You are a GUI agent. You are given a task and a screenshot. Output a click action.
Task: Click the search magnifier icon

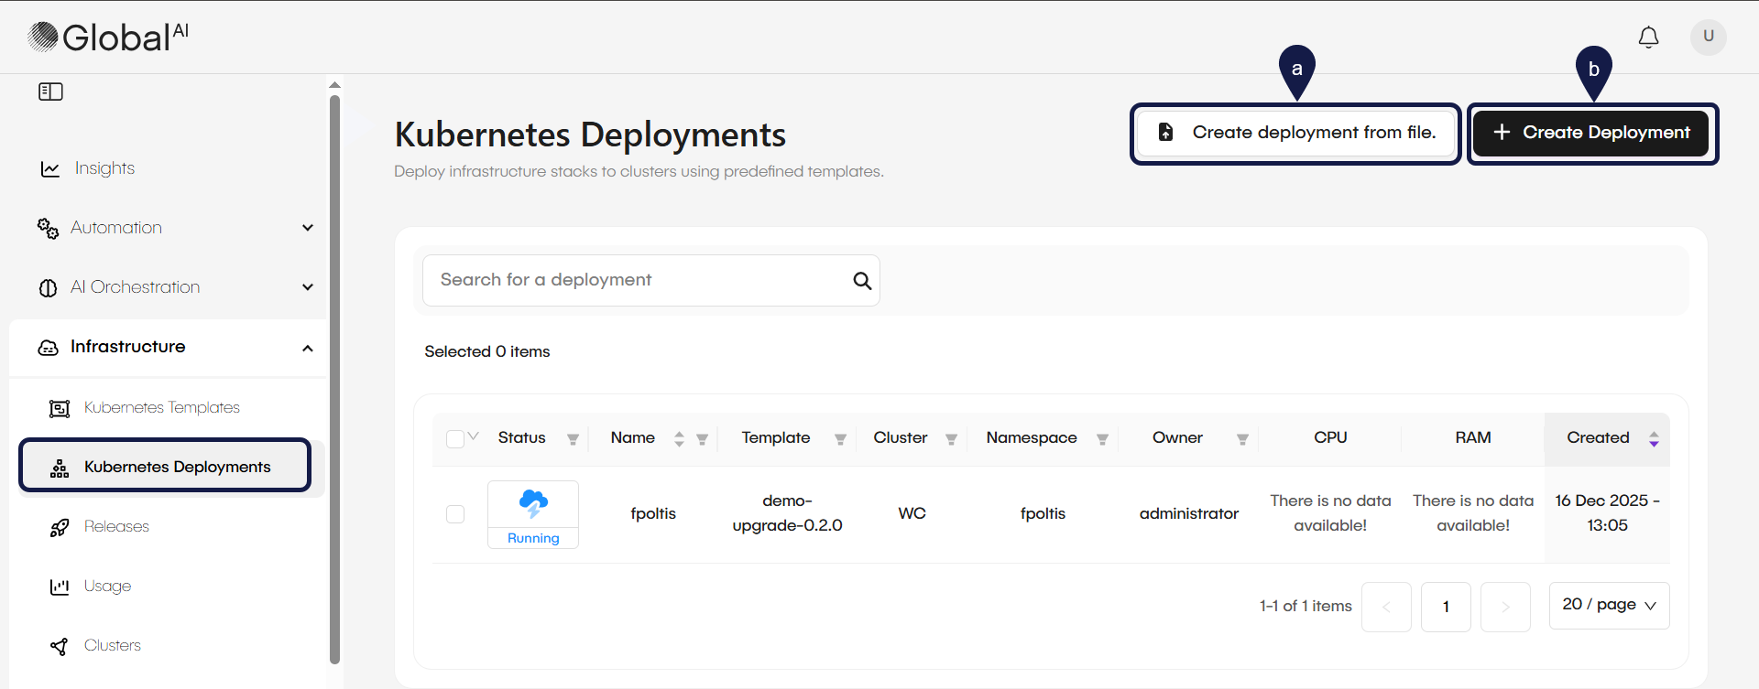click(x=861, y=281)
